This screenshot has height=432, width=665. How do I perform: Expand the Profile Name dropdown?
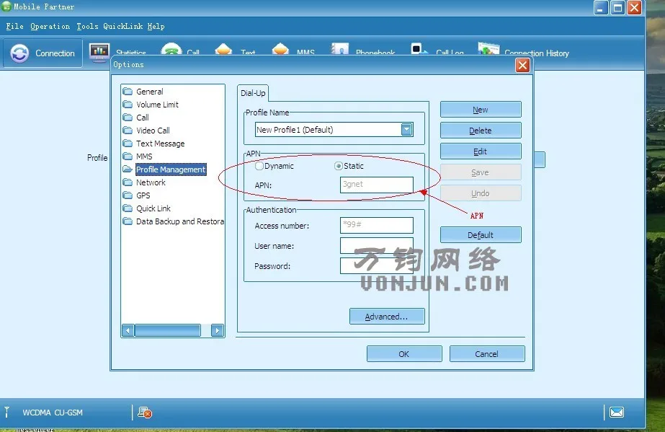point(406,129)
